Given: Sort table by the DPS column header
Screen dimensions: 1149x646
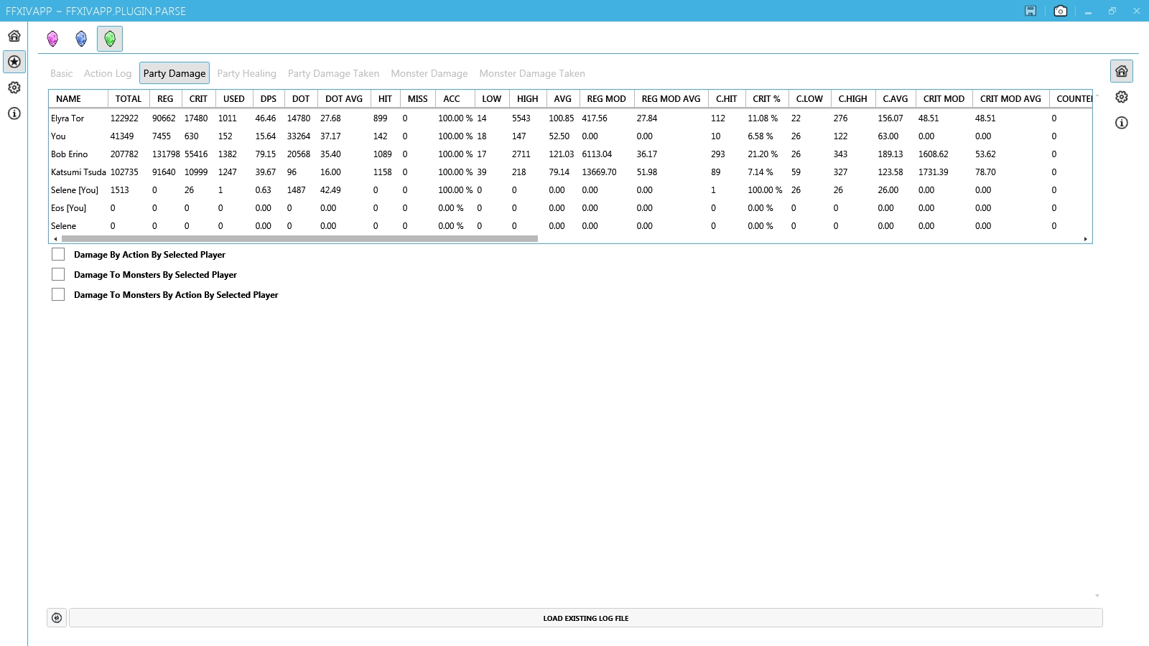Looking at the screenshot, I should [268, 99].
